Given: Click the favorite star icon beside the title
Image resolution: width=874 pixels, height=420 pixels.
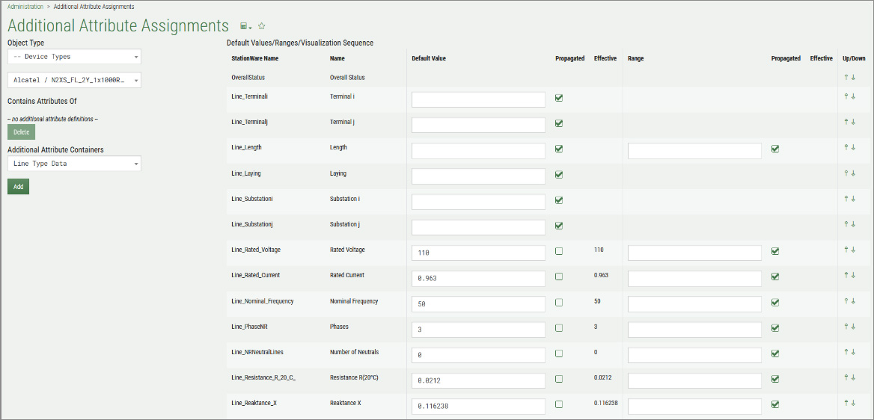Looking at the screenshot, I should (262, 26).
